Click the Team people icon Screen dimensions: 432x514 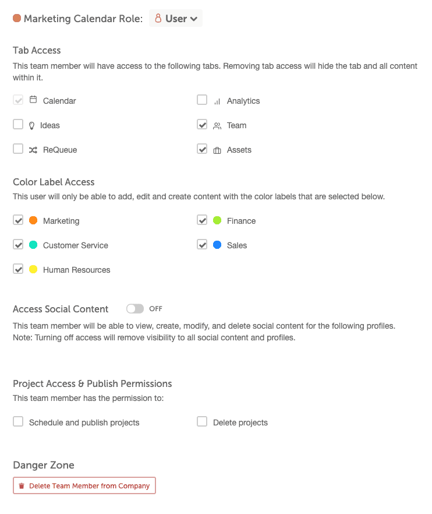217,125
